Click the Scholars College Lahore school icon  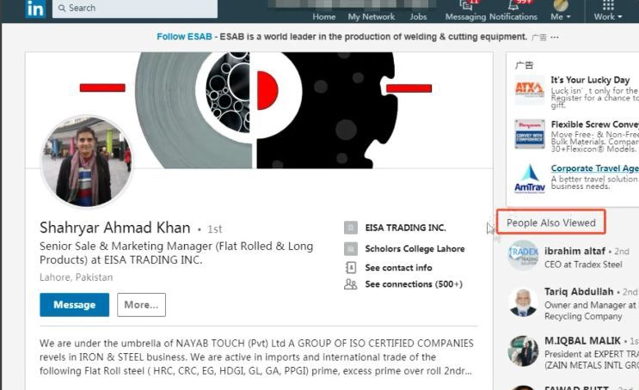[351, 249]
